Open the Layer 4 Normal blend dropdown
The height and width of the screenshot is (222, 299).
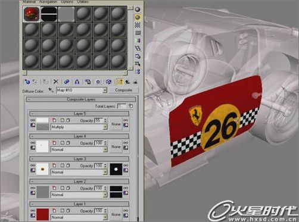[79, 150]
